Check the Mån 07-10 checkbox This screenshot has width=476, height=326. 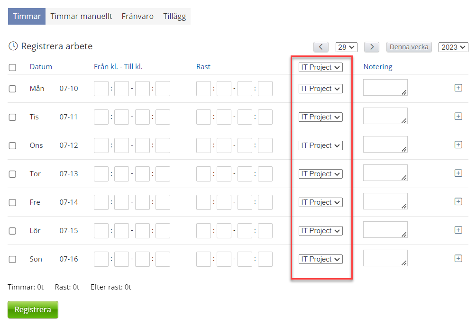[12, 89]
